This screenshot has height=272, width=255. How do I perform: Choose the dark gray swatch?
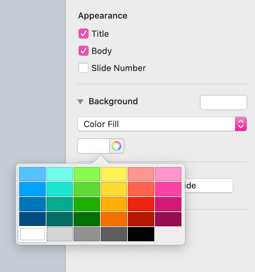pos(114,234)
